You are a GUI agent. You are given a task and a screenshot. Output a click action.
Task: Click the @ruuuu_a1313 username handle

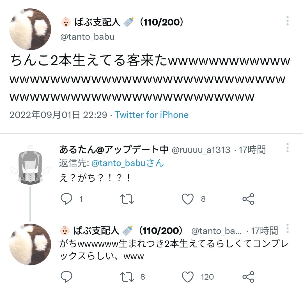201,150
